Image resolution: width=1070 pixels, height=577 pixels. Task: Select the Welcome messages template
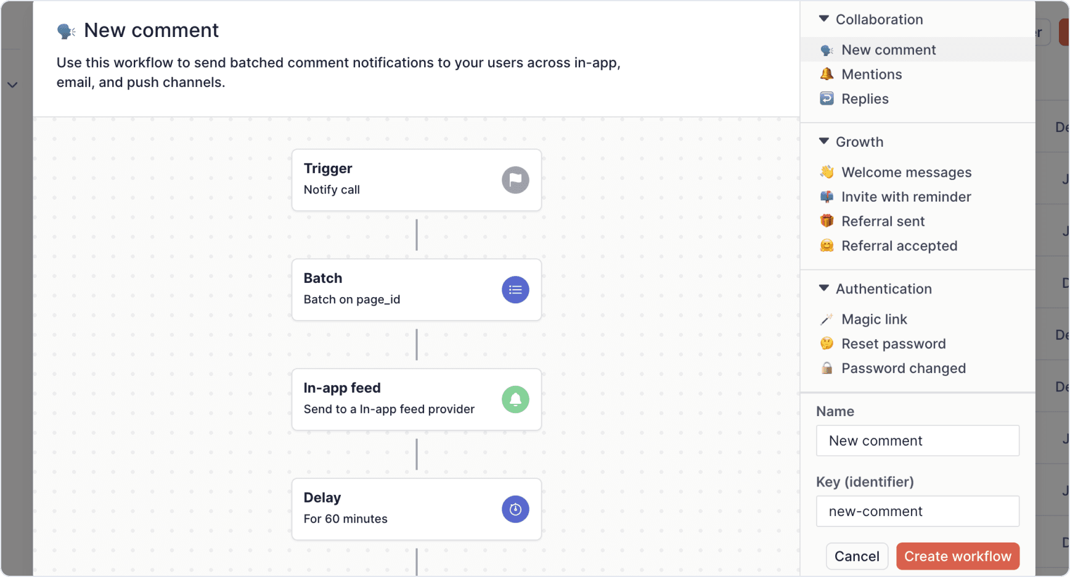906,173
